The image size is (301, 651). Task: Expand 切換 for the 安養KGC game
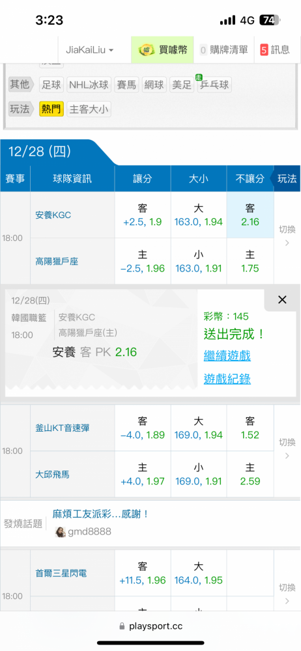(x=287, y=236)
